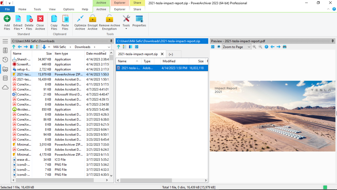337x190 pixels.
Task: Close the archive with Close Archive
Action: (40, 19)
